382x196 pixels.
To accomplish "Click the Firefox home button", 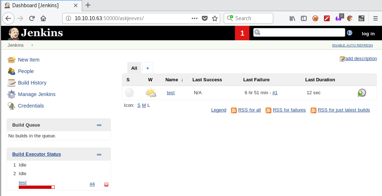I will click(43, 18).
